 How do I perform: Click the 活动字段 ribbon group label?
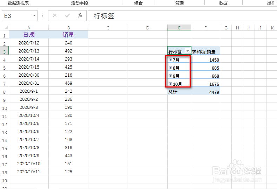(x=80, y=3)
